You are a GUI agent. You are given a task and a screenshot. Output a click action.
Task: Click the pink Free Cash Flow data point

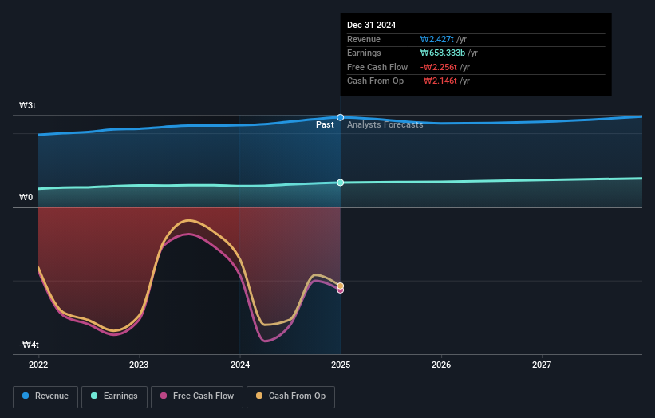tap(341, 290)
